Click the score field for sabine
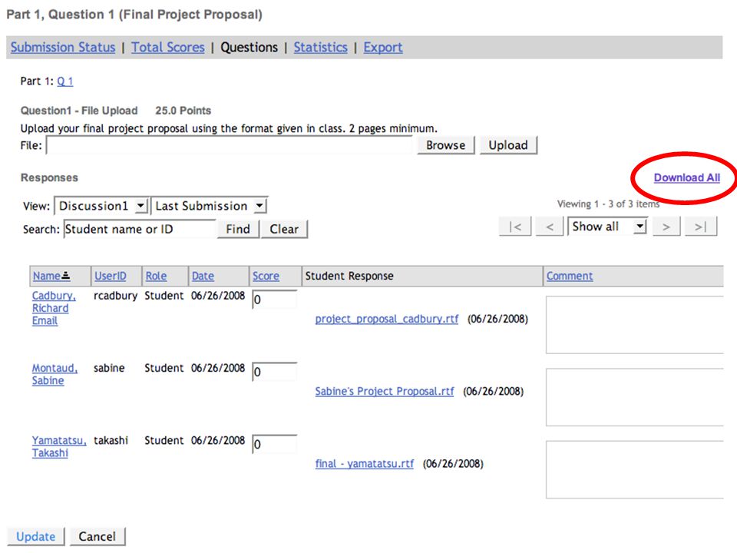The width and height of the screenshot is (737, 553). point(275,372)
